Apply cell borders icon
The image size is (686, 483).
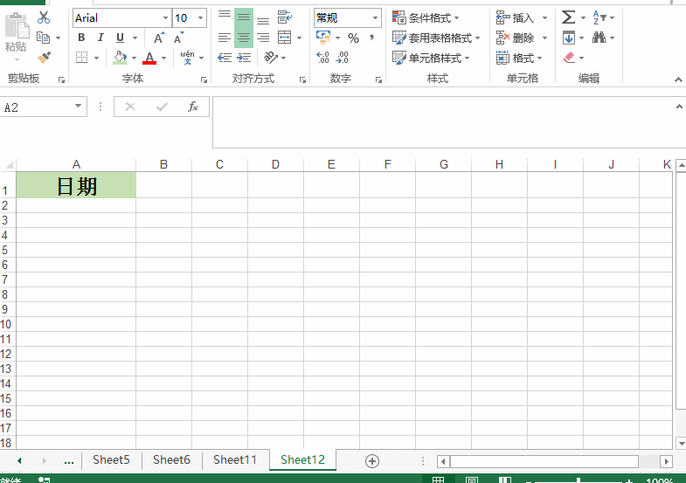82,58
